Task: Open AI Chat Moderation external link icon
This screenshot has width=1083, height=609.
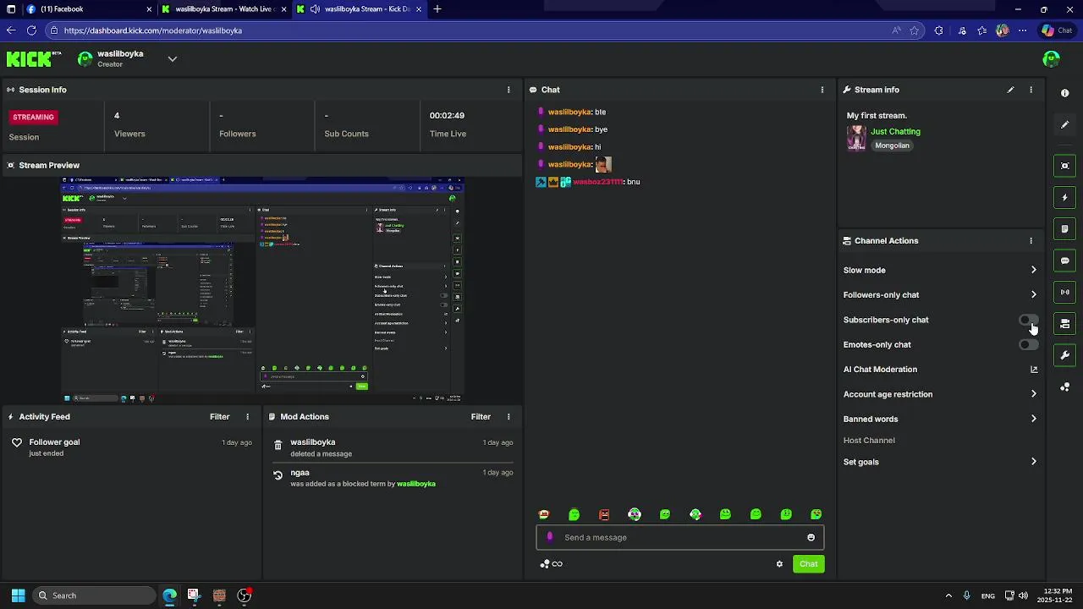Action: (1034, 370)
